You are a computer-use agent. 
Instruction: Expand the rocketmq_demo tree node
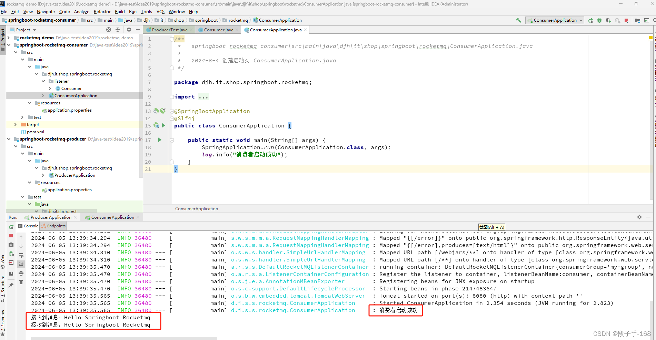coord(9,38)
